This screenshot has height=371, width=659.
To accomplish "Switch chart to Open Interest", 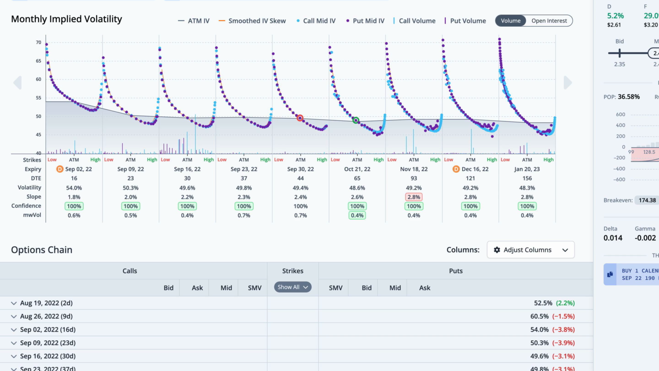I will tap(549, 21).
